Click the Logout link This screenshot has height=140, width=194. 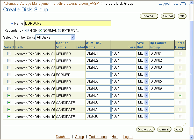[x=128, y=137]
